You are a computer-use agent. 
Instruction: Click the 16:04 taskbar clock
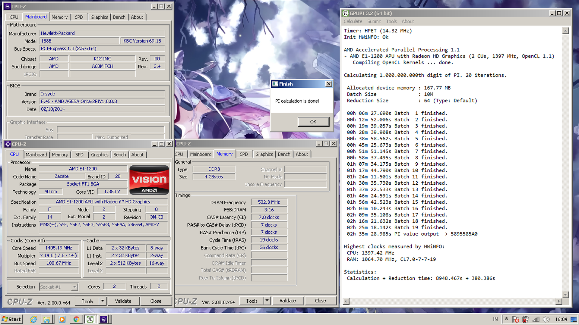[x=561, y=319]
